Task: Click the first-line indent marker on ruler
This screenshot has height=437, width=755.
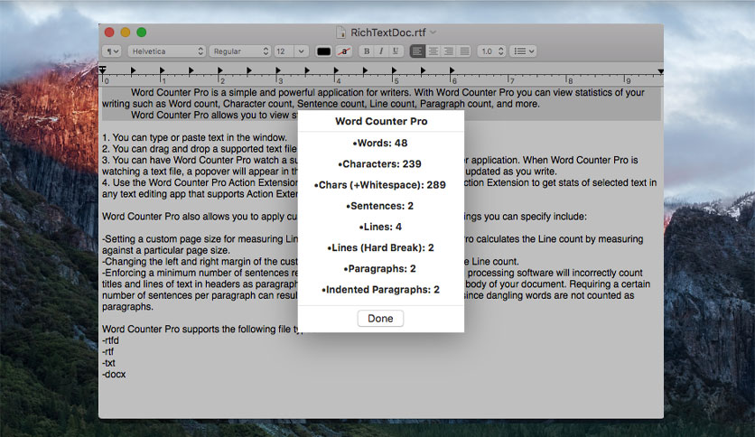Action: [x=103, y=69]
